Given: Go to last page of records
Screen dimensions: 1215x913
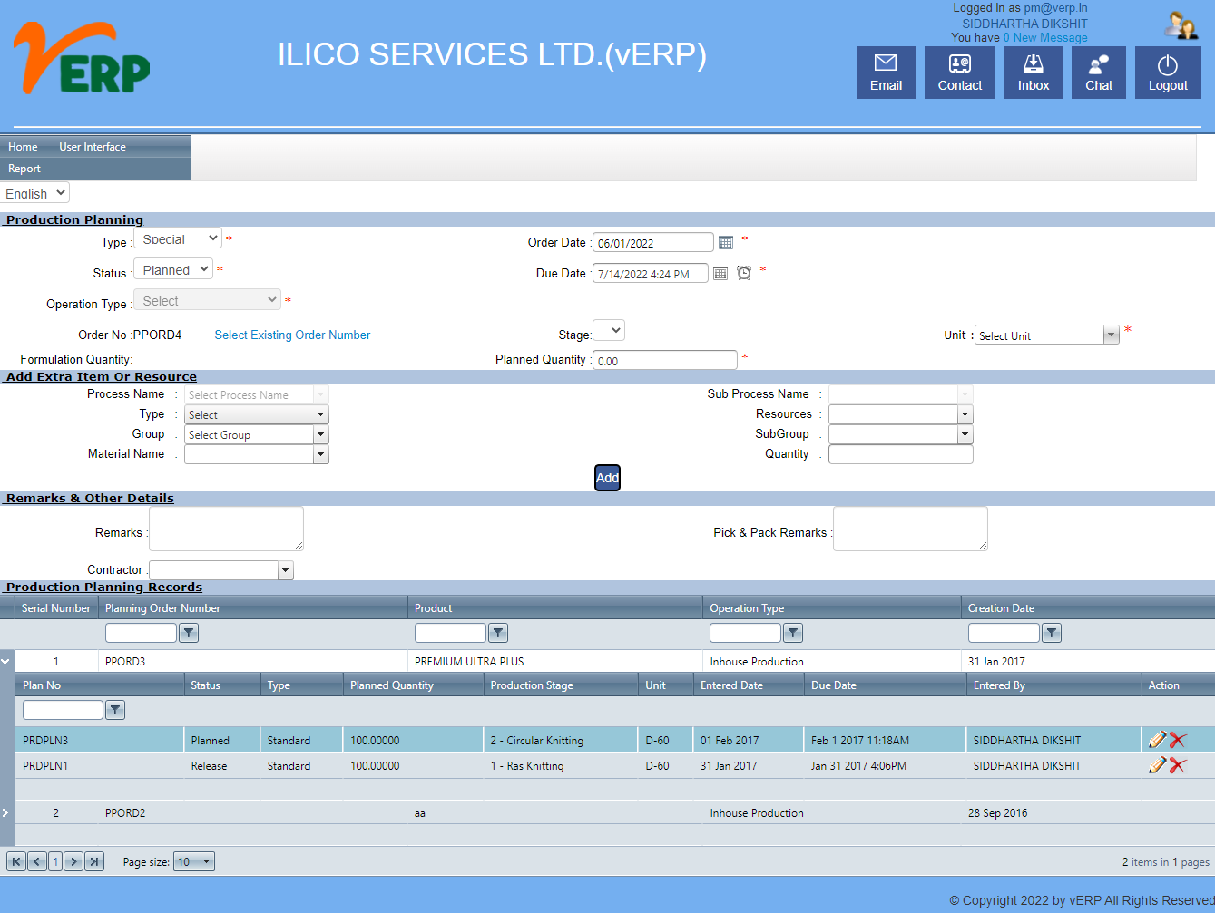Looking at the screenshot, I should click(94, 861).
